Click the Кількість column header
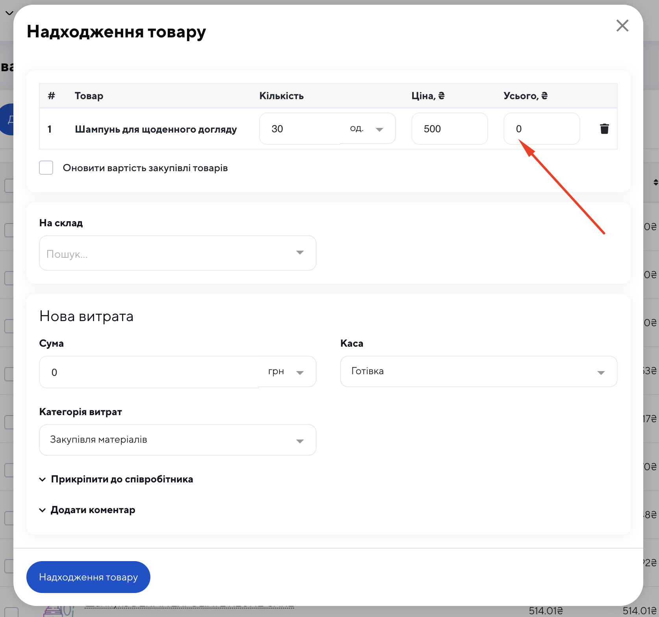Image resolution: width=659 pixels, height=617 pixels. pos(281,96)
